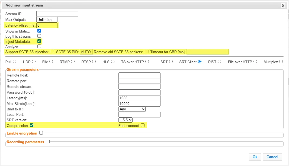289x166 pixels.
Task: Click the Ok button
Action: 255,157
